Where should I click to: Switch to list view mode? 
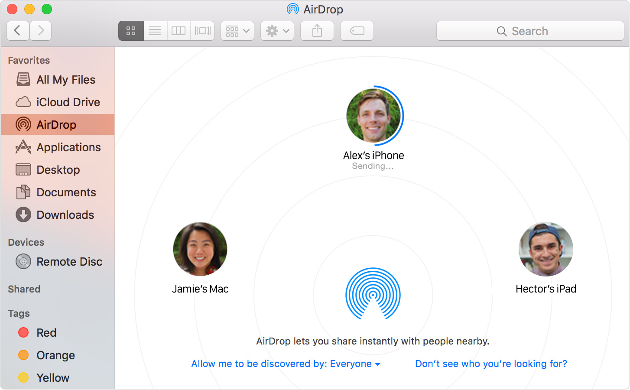point(155,31)
